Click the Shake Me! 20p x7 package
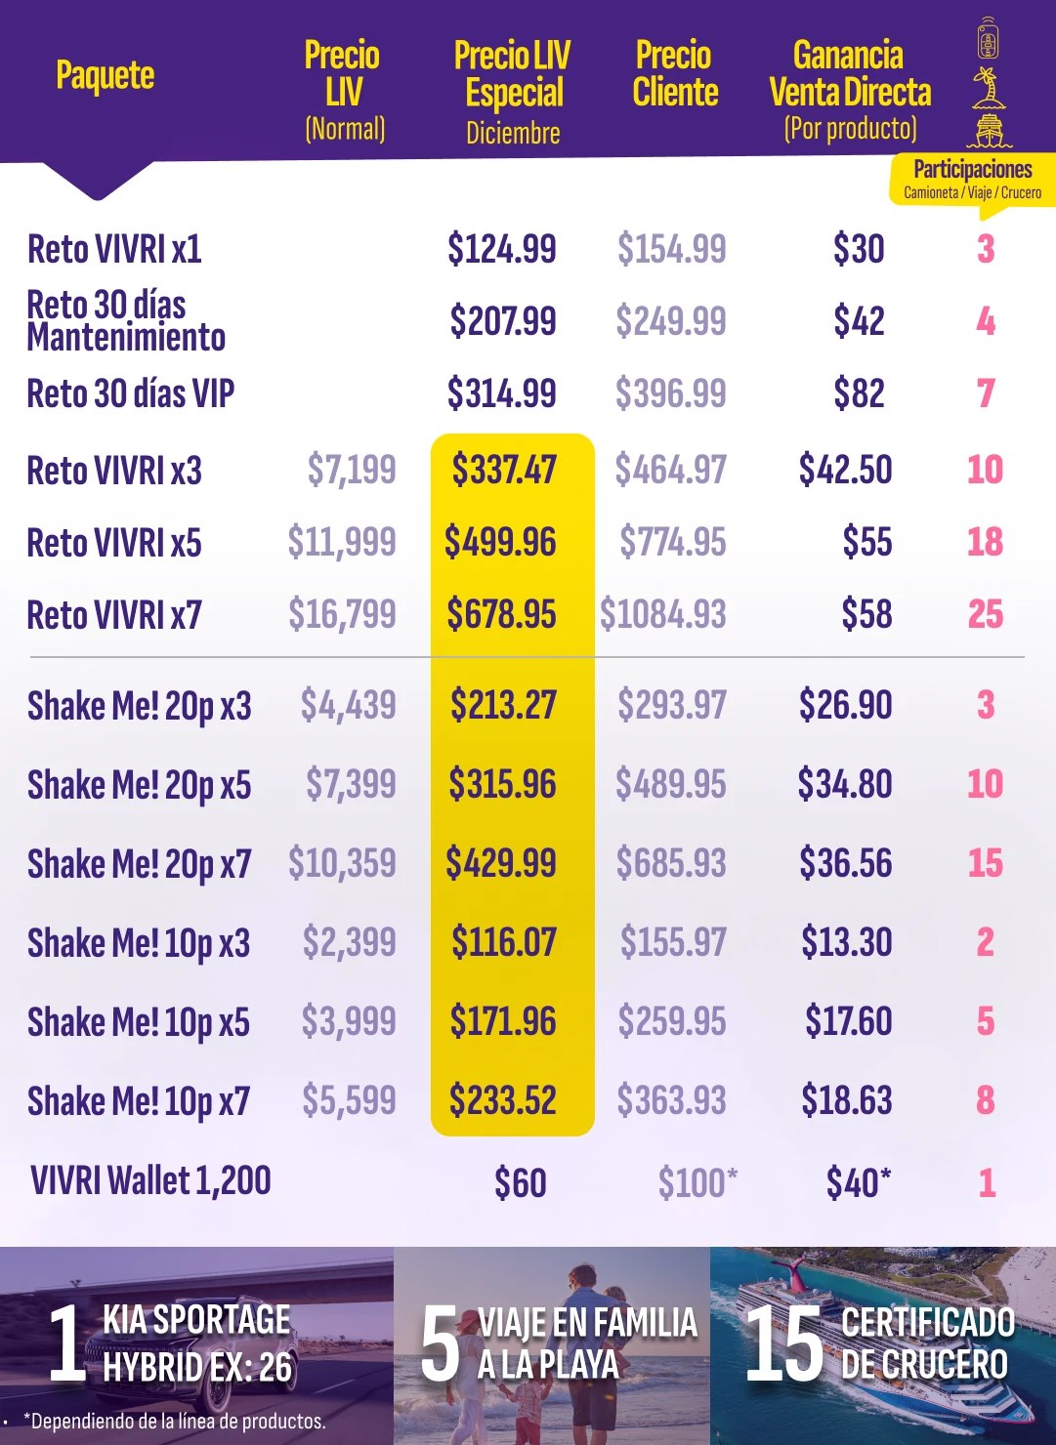 139,864
